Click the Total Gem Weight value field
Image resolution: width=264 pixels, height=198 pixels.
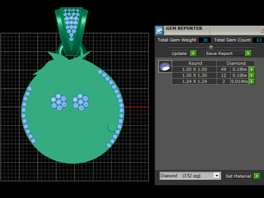click(x=205, y=40)
